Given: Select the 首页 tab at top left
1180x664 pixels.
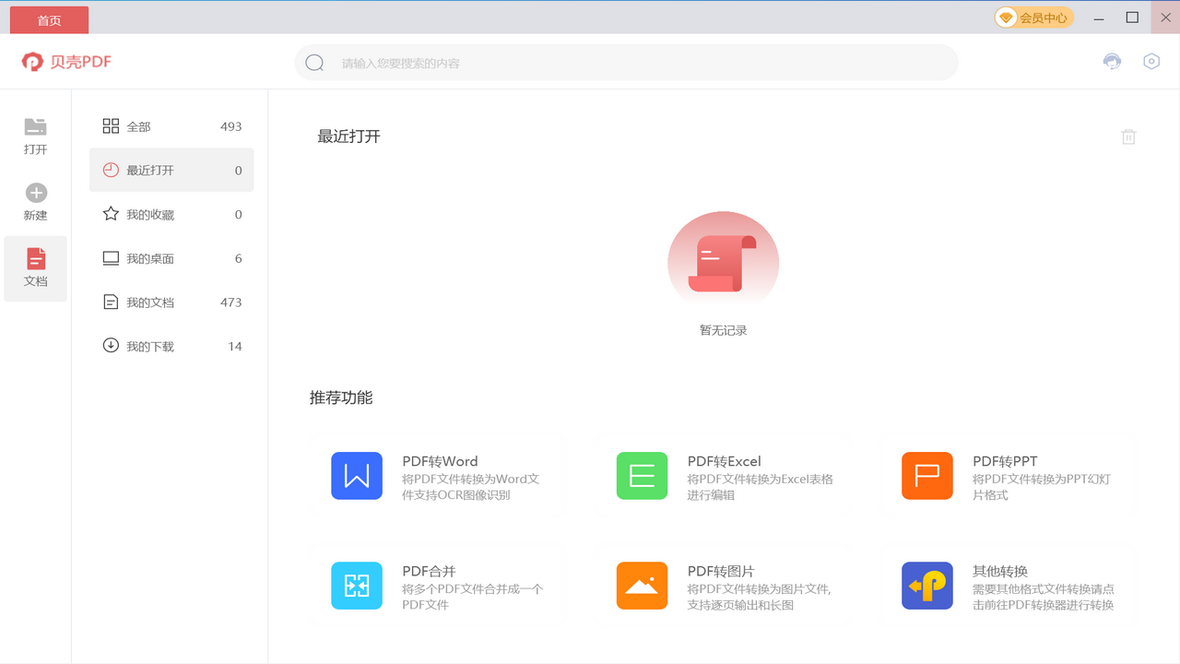Looking at the screenshot, I should point(48,19).
